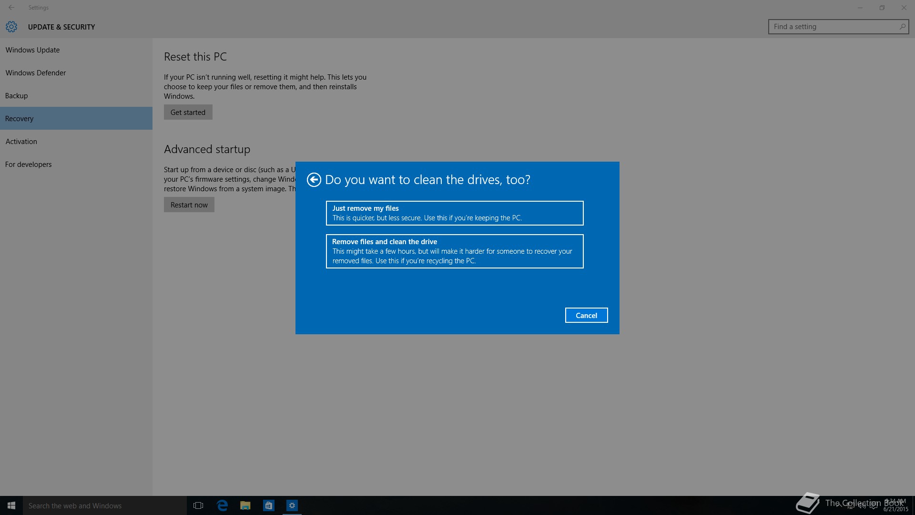Open the Activation section
The width and height of the screenshot is (915, 515).
pyautogui.click(x=76, y=141)
